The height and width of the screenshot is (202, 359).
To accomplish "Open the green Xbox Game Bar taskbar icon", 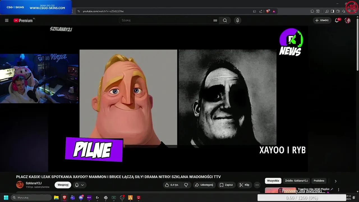I will 114,198.
